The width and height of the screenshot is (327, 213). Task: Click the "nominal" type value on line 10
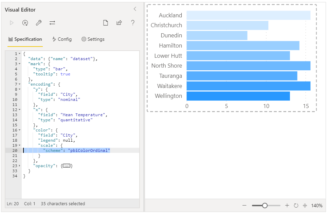[69, 100]
